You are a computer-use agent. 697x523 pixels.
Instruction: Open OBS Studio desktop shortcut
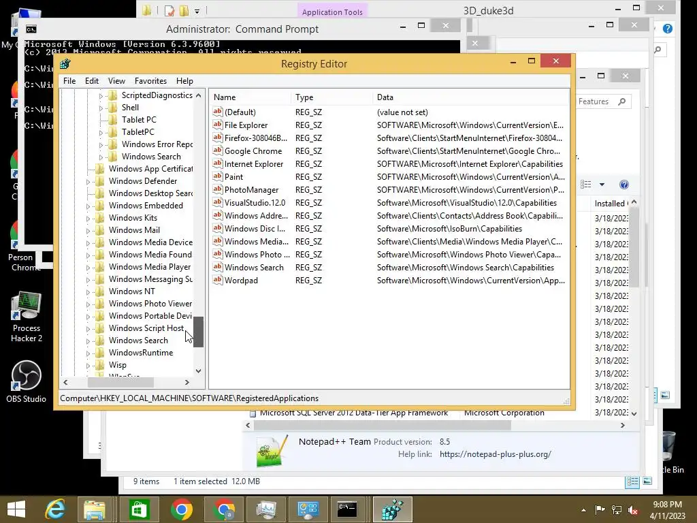[x=27, y=381]
